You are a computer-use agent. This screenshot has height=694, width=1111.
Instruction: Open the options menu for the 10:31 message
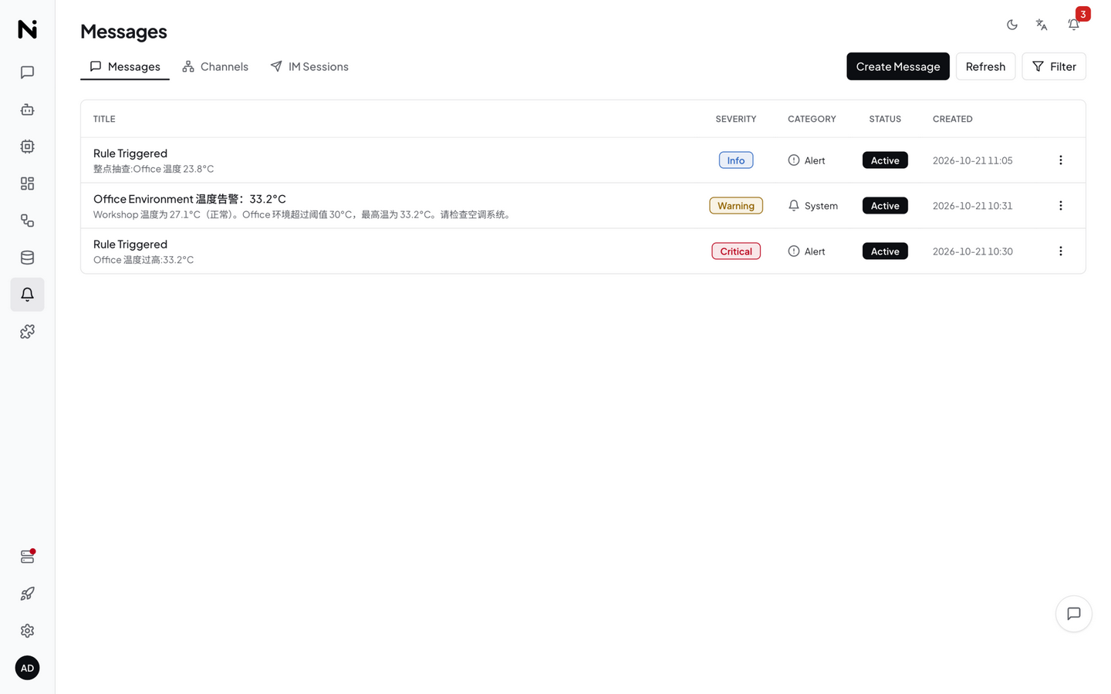[1061, 206]
